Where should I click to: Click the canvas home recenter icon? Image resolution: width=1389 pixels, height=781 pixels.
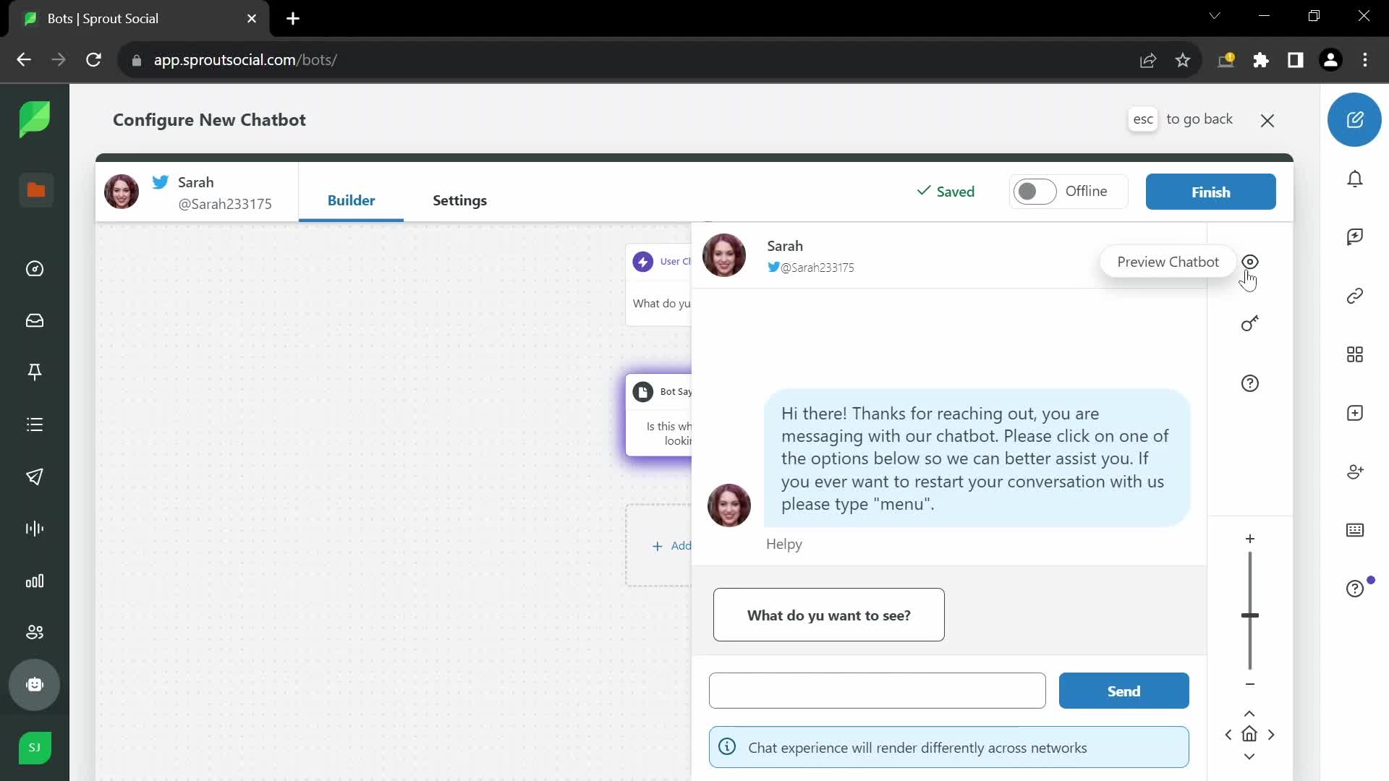[1249, 735]
